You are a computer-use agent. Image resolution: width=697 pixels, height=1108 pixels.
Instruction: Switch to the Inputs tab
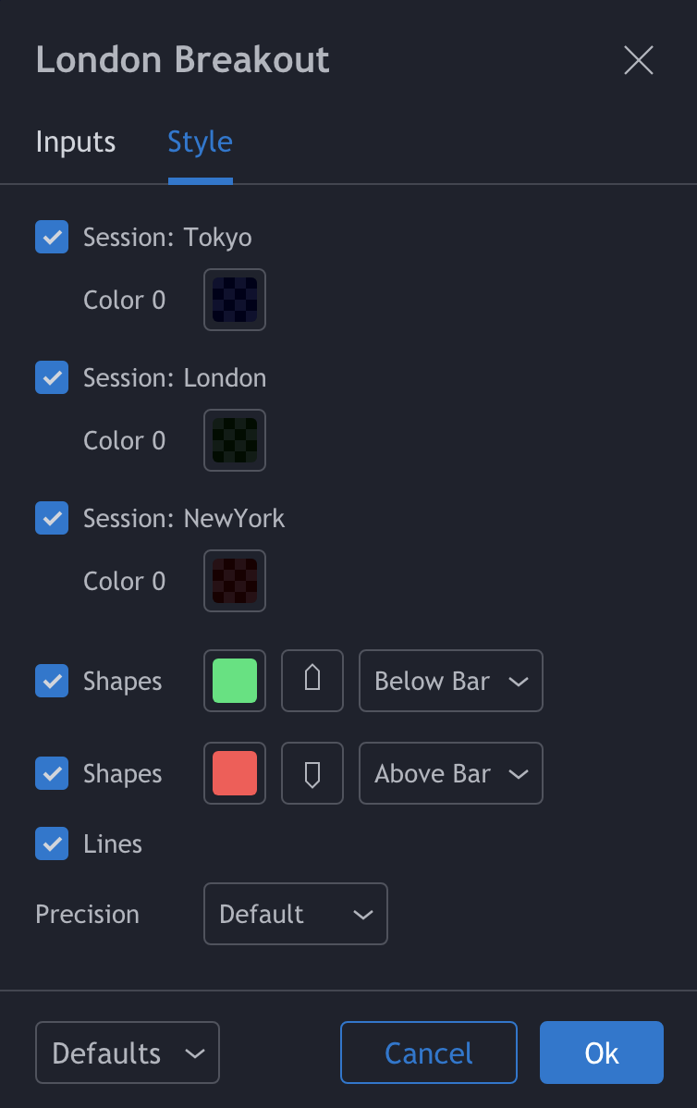(x=76, y=142)
